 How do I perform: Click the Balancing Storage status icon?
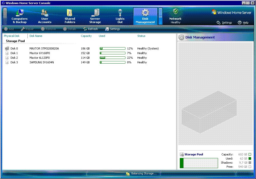point(128,174)
